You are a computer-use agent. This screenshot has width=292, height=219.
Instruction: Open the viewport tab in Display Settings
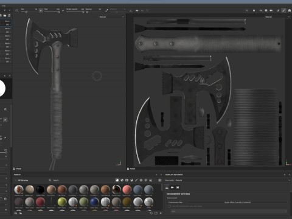pyautogui.click(x=178, y=187)
